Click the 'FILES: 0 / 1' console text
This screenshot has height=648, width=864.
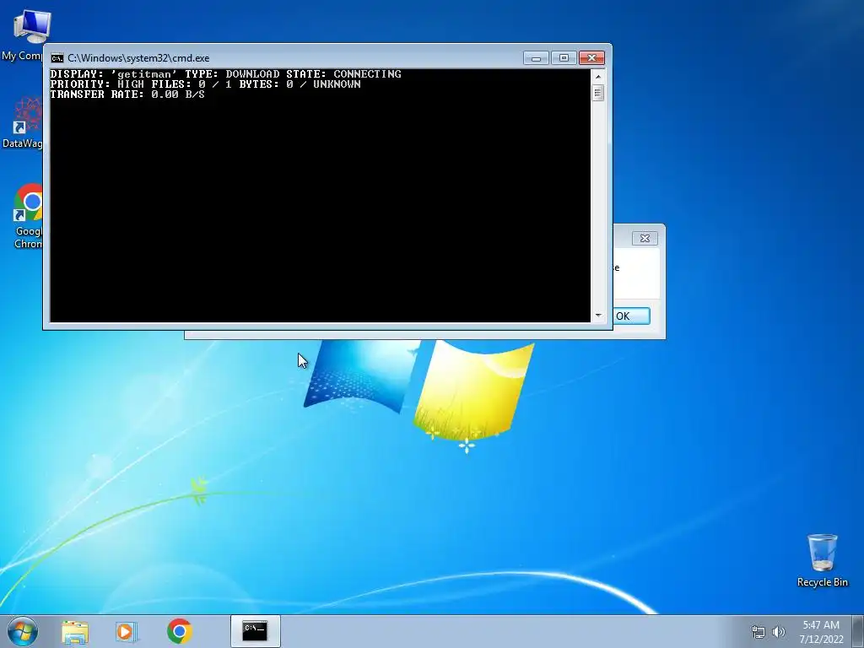click(x=192, y=84)
